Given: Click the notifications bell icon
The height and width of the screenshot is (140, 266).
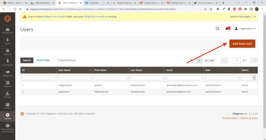Looking at the screenshot, I should click(227, 29).
